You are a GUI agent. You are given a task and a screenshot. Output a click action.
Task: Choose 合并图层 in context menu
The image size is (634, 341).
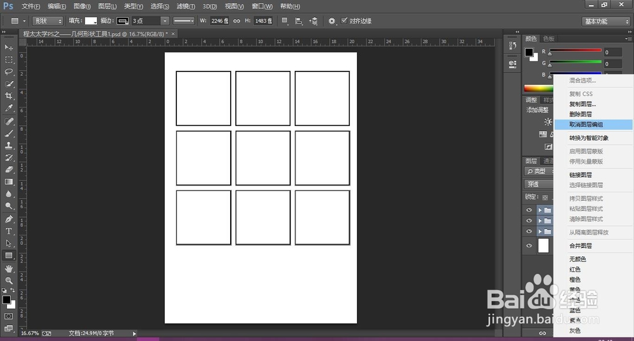coord(593,245)
